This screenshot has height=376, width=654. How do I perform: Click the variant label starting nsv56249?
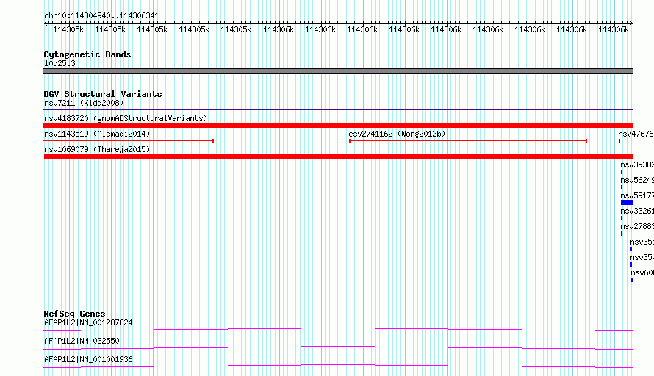(x=637, y=180)
